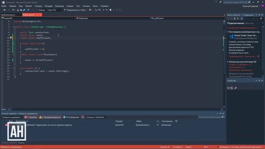
Task: Collapse the Update method outline
Action: pyautogui.click(x=14, y=68)
